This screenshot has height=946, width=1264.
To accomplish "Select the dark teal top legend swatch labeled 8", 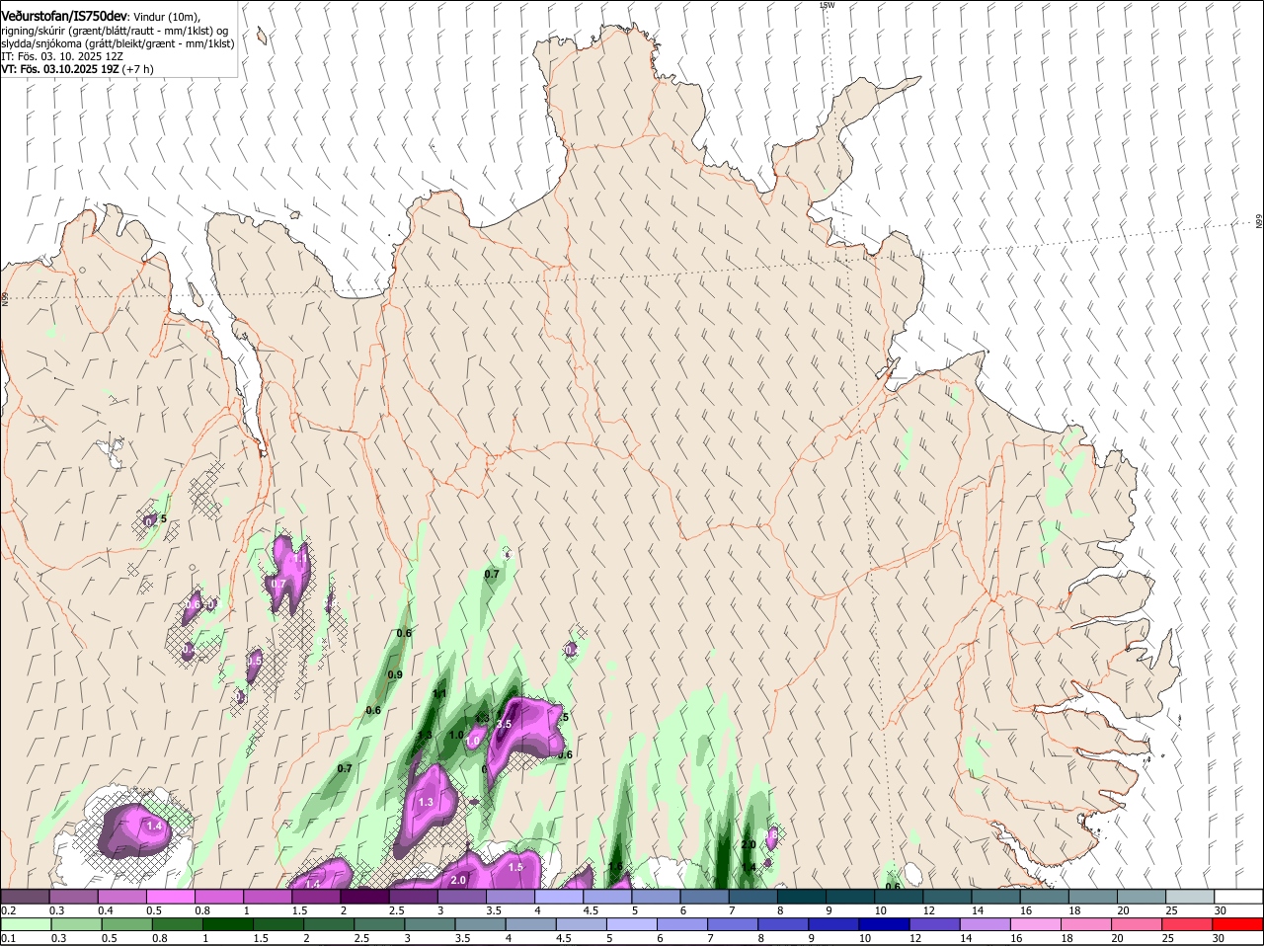I will click(802, 896).
